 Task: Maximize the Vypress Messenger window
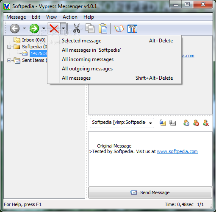(x=187, y=5)
